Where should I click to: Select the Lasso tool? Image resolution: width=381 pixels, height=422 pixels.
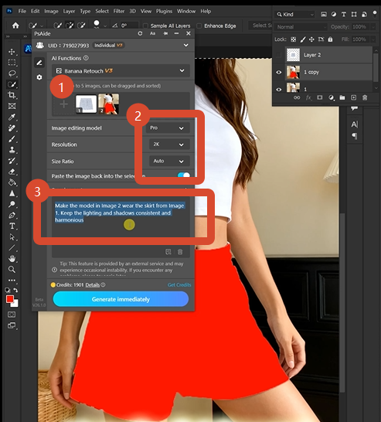click(x=12, y=73)
